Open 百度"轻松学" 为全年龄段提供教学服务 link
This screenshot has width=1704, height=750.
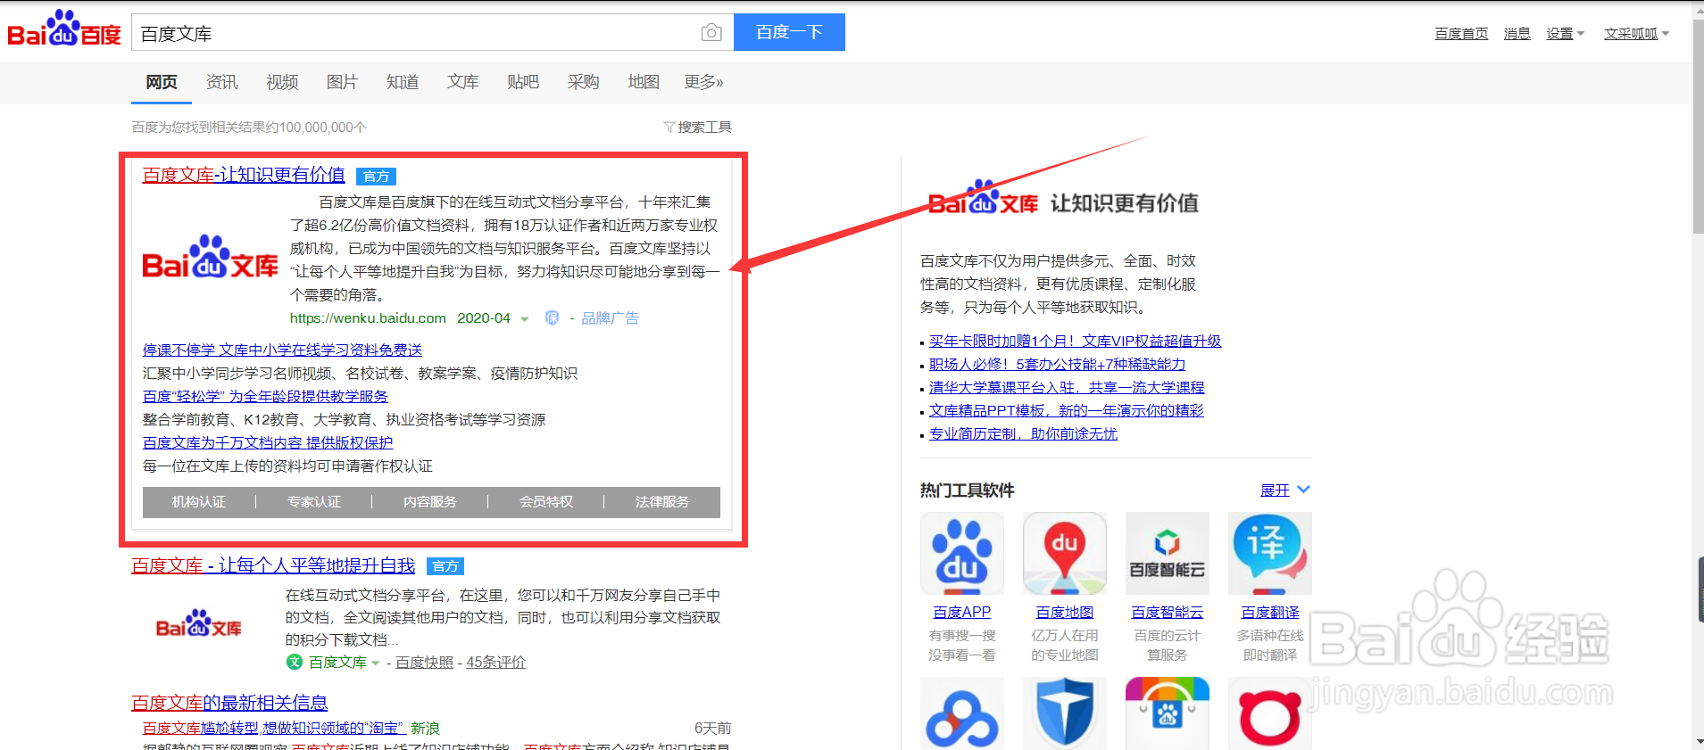pos(265,396)
